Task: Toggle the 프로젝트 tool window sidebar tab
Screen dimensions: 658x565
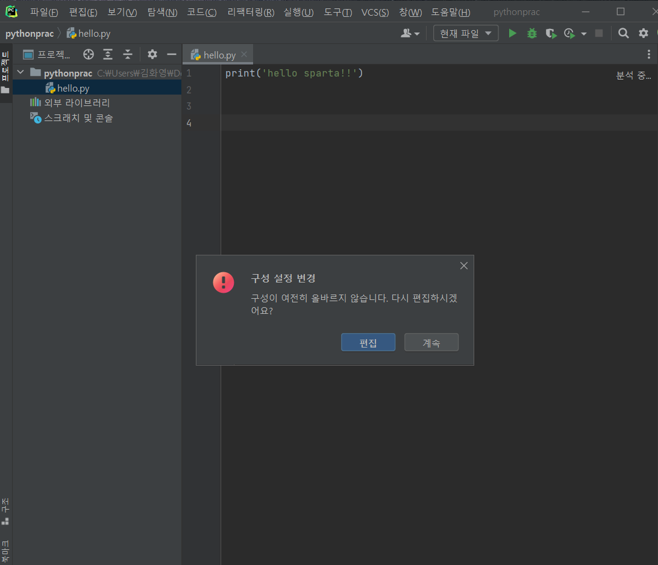Action: click(5, 72)
